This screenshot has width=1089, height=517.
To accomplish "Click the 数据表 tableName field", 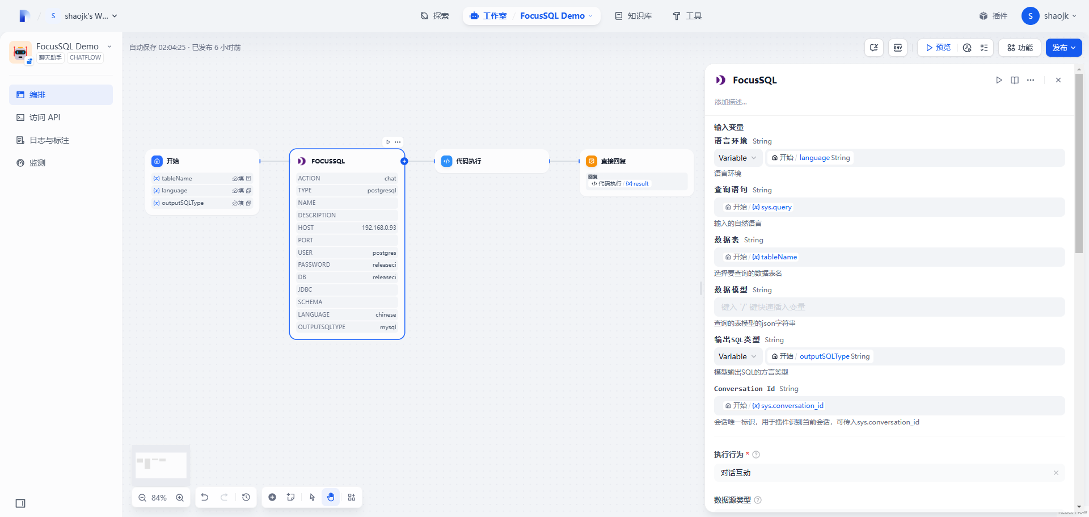I will pos(889,257).
